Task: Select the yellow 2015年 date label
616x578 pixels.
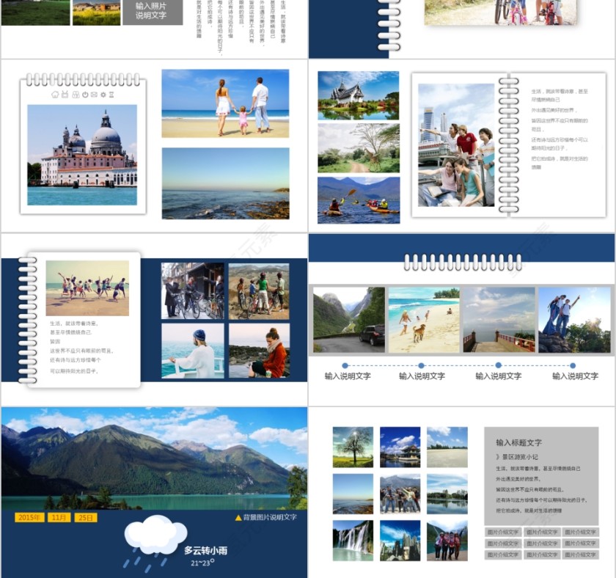Action: (x=29, y=517)
